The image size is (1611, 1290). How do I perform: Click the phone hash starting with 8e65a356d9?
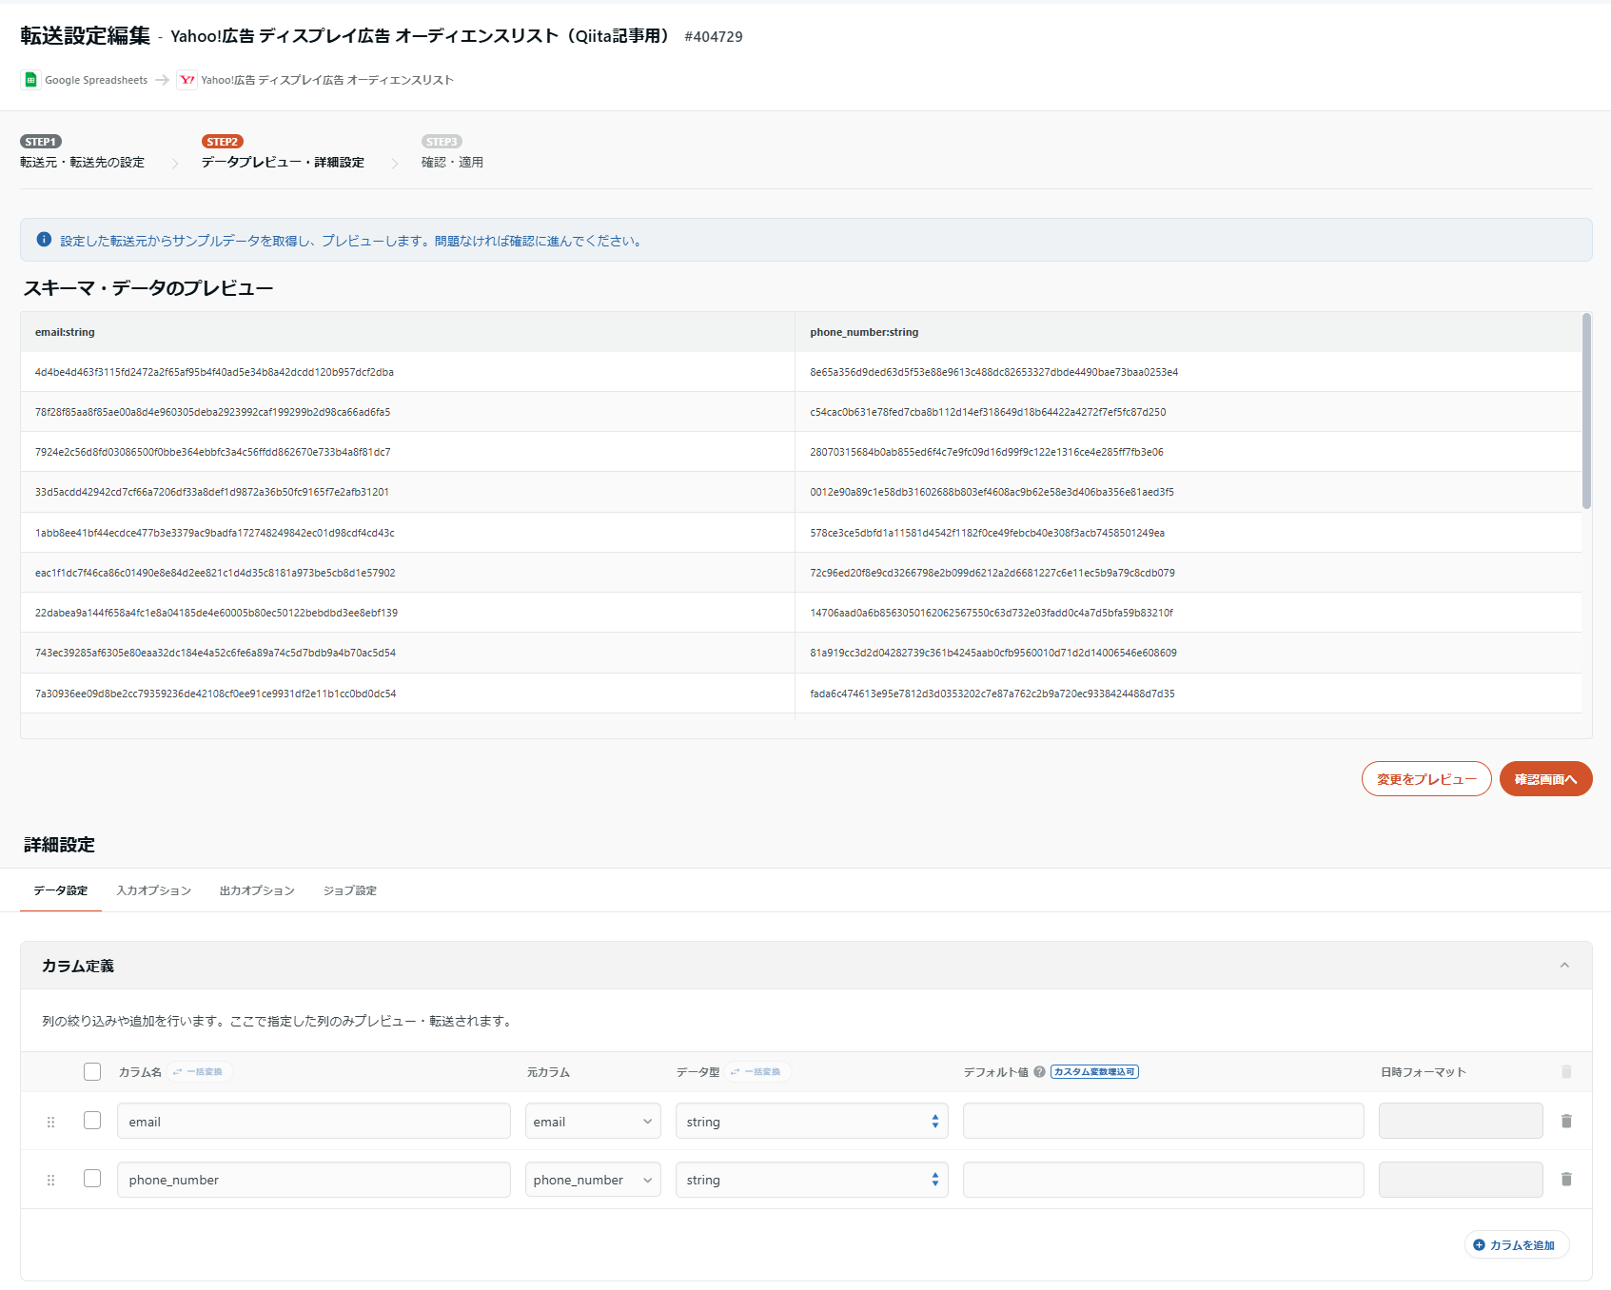click(x=994, y=372)
